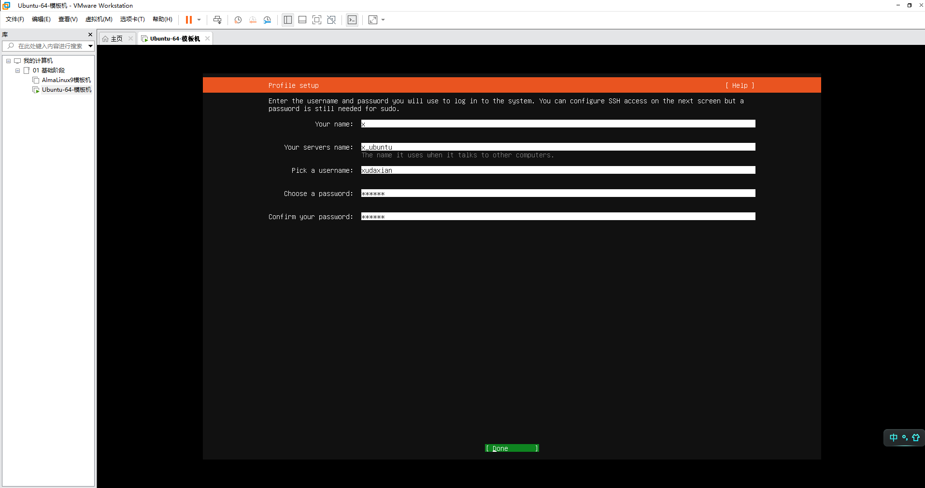Open the console view terminal icon
The height and width of the screenshot is (488, 925).
click(352, 20)
